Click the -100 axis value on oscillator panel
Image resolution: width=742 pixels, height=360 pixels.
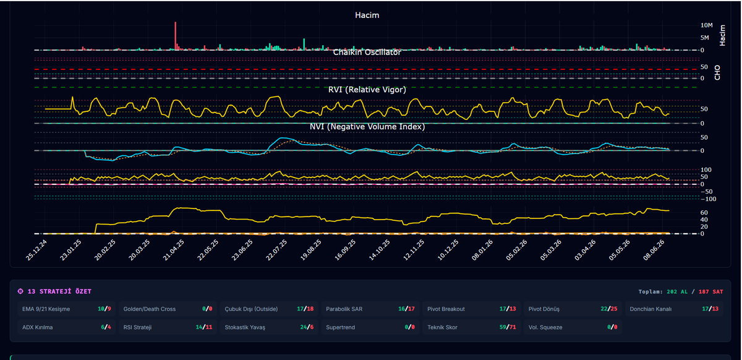pos(707,199)
